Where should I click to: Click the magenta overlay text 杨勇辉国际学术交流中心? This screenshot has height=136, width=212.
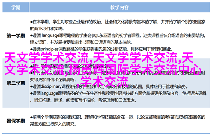(x=135, y=70)
